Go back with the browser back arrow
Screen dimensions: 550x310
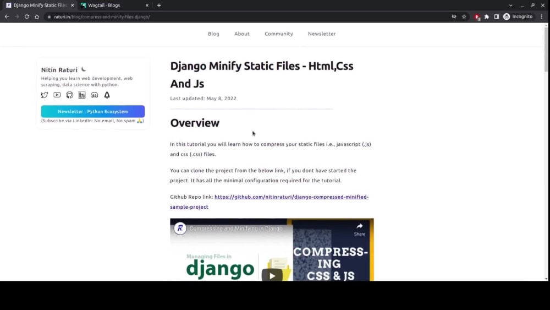click(x=7, y=17)
